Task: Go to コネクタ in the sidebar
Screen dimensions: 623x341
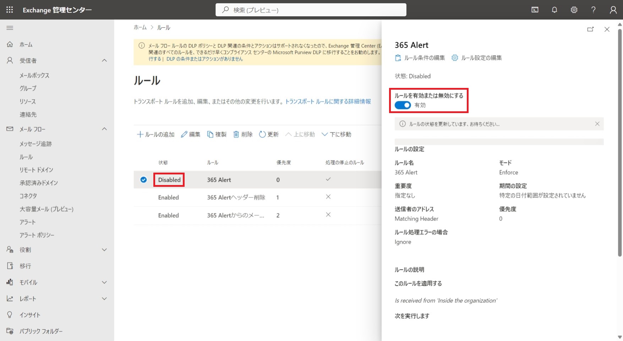Action: pos(28,196)
